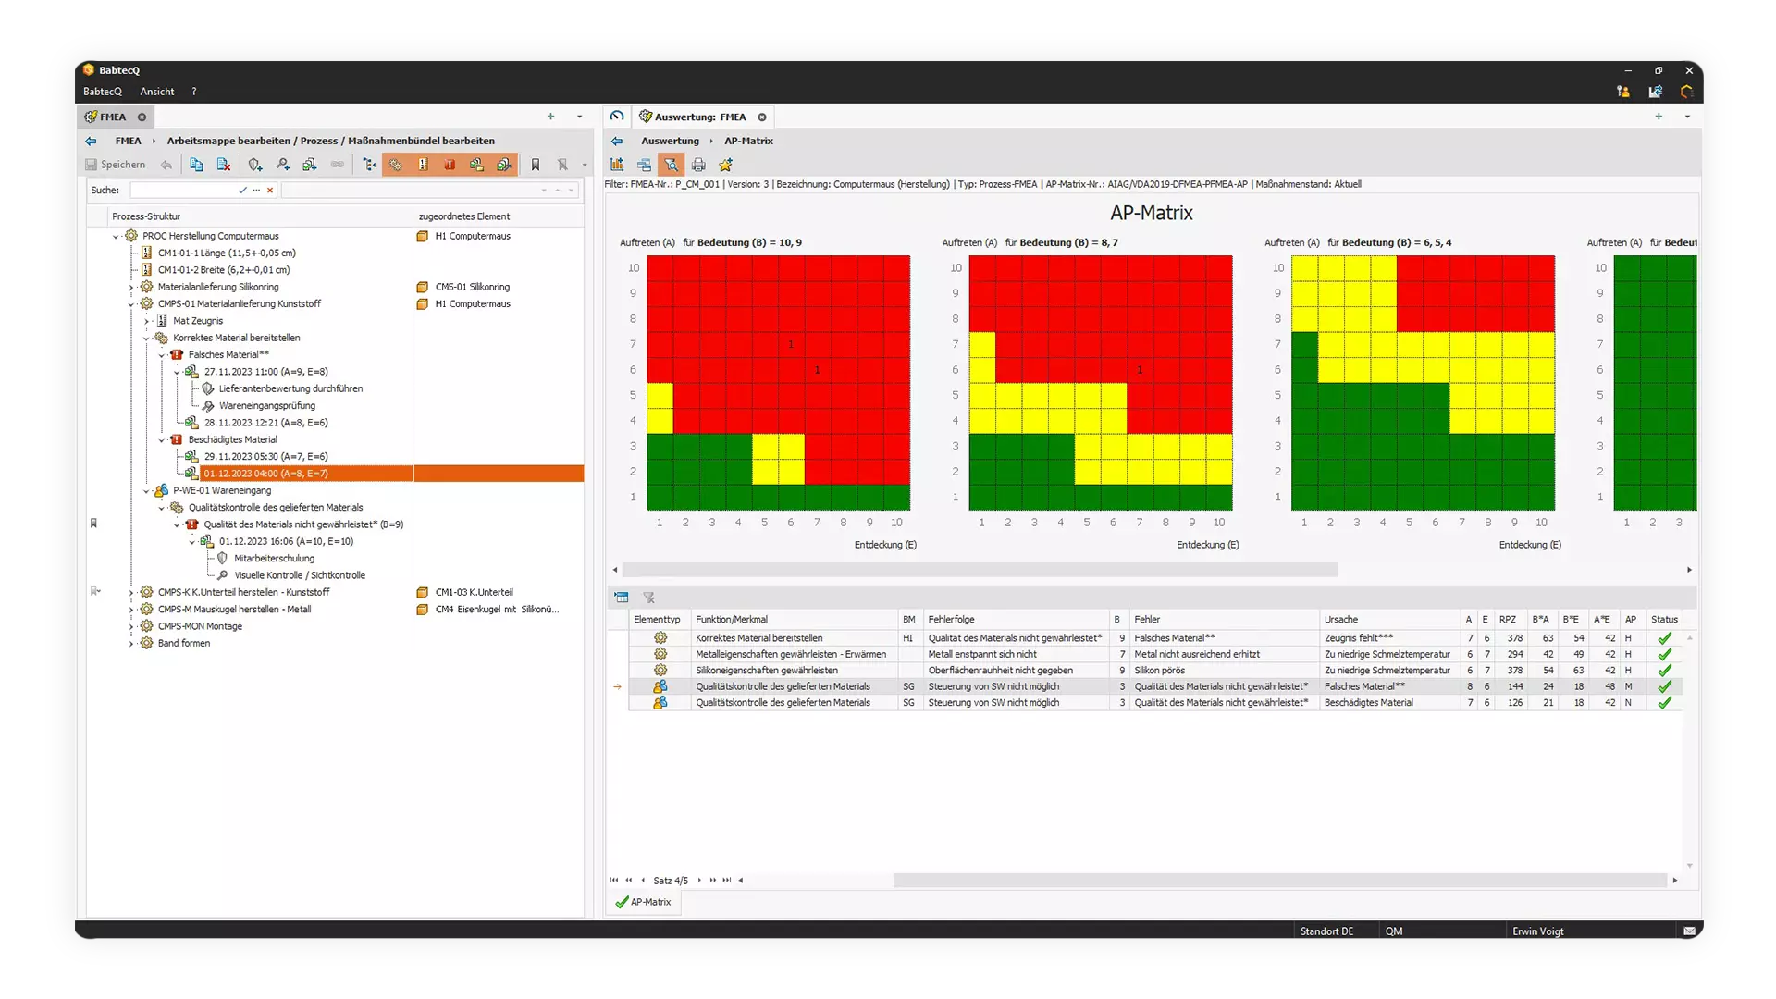
Task: Click the shield with plus icon
Action: click(x=255, y=165)
